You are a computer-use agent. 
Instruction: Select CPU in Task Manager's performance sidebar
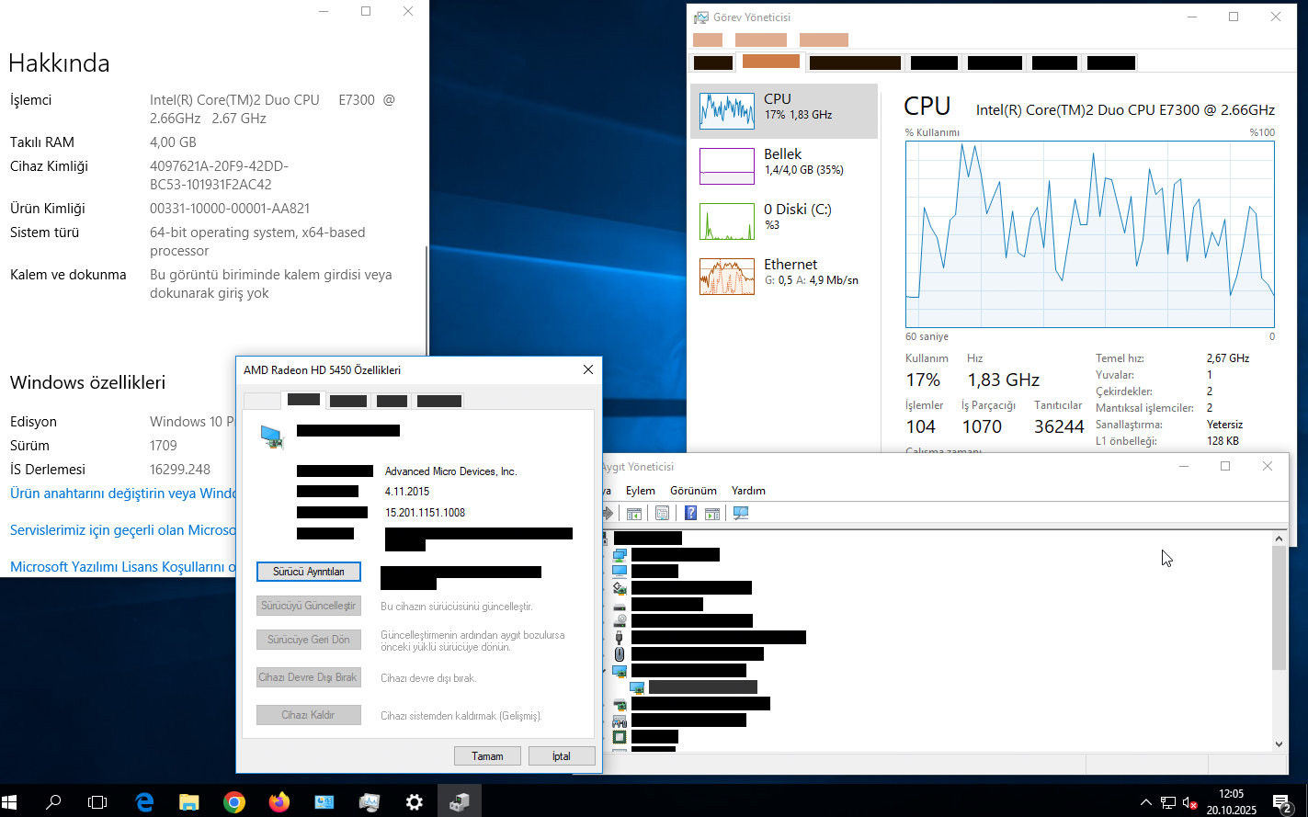pos(784,111)
